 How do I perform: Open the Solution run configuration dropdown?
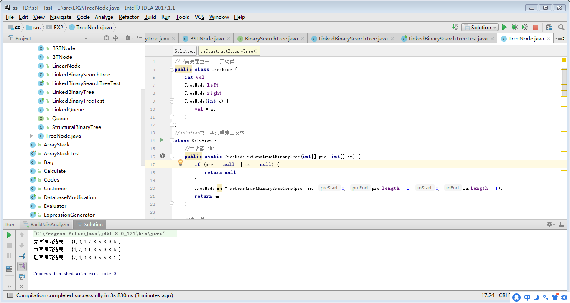[480, 27]
